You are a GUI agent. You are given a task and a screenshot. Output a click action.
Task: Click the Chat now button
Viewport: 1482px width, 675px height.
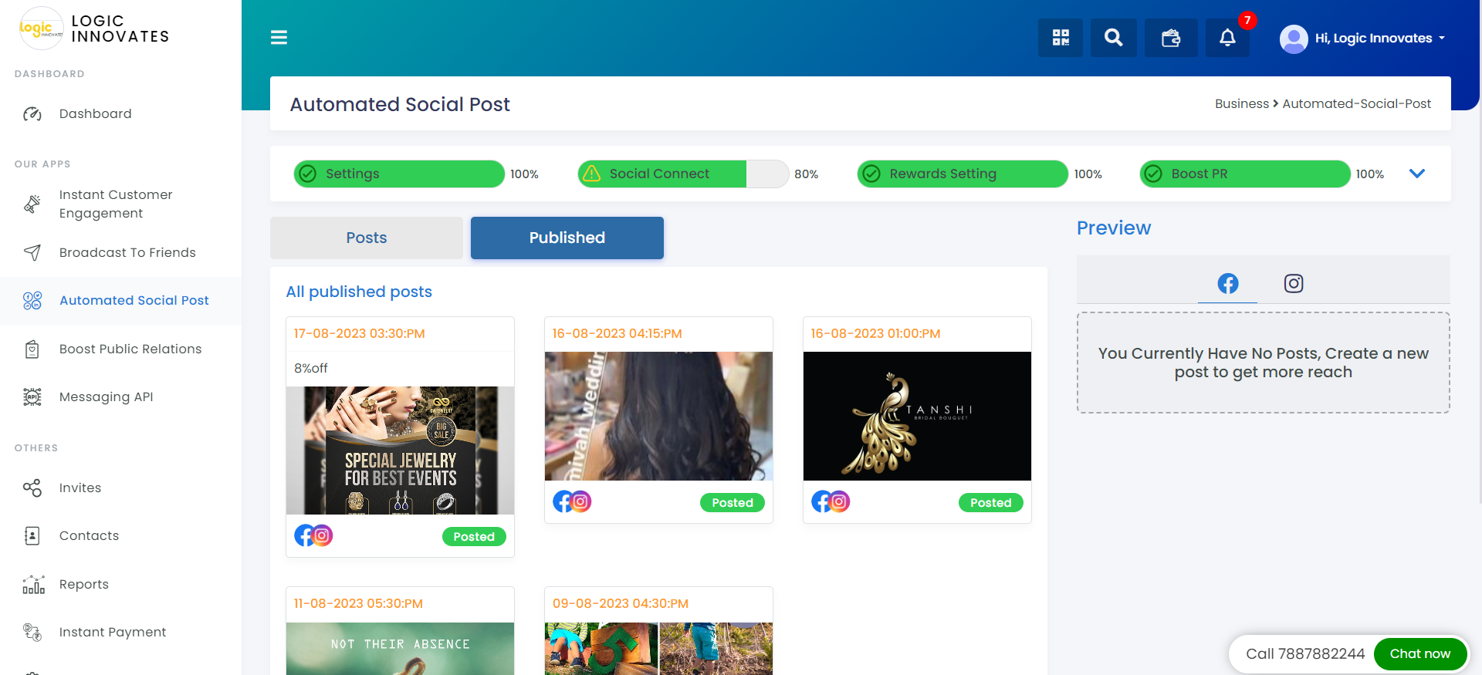point(1420,654)
